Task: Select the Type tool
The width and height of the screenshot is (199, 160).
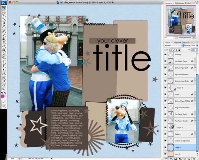Action: click(x=4, y=66)
